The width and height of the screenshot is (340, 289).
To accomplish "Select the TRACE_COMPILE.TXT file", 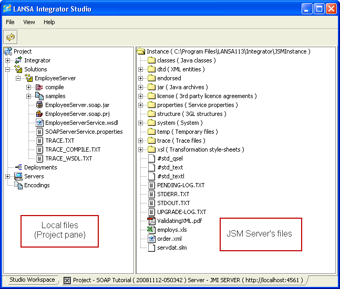I will tap(73, 149).
